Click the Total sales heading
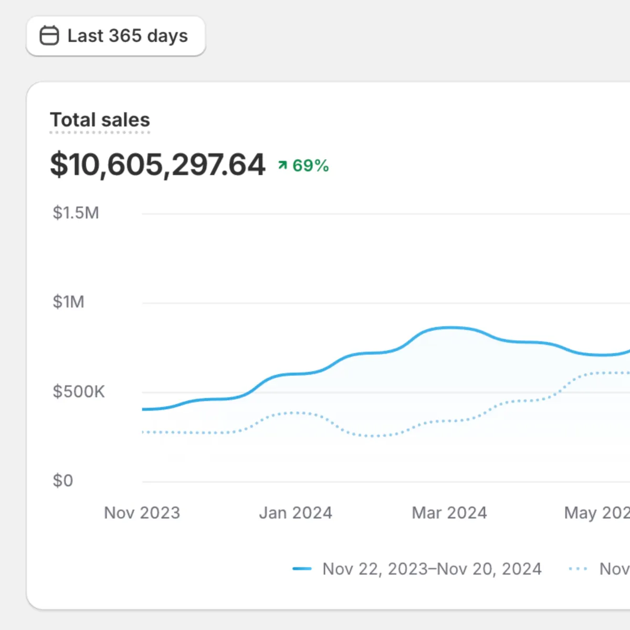The width and height of the screenshot is (630, 630). coord(100,120)
